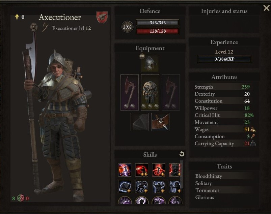Click the yellow level-up arrow

click(x=17, y=17)
